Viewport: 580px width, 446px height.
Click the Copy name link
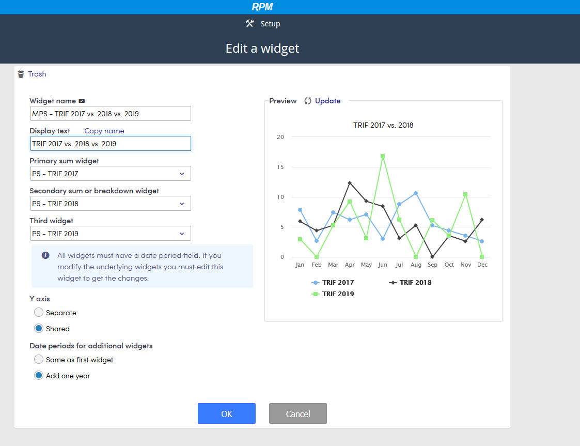click(104, 131)
